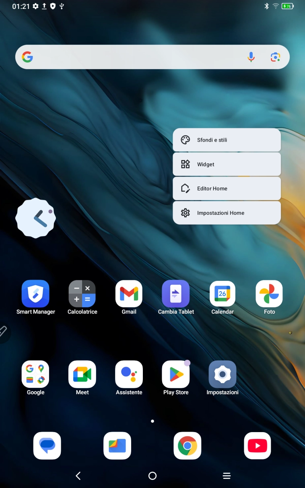
Task: Open the Impostazioni settings app
Action: click(223, 375)
